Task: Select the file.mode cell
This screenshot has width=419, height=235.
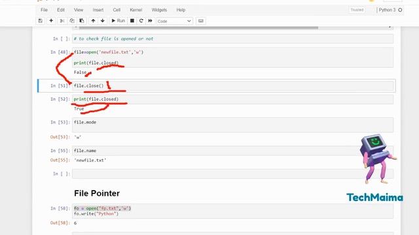Action: coord(232,125)
